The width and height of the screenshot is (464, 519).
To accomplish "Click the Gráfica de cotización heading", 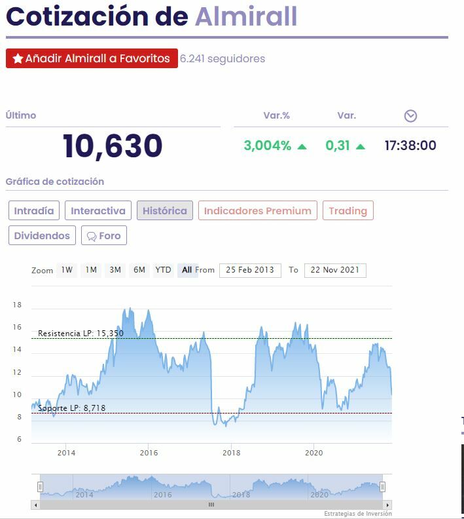I will point(55,182).
